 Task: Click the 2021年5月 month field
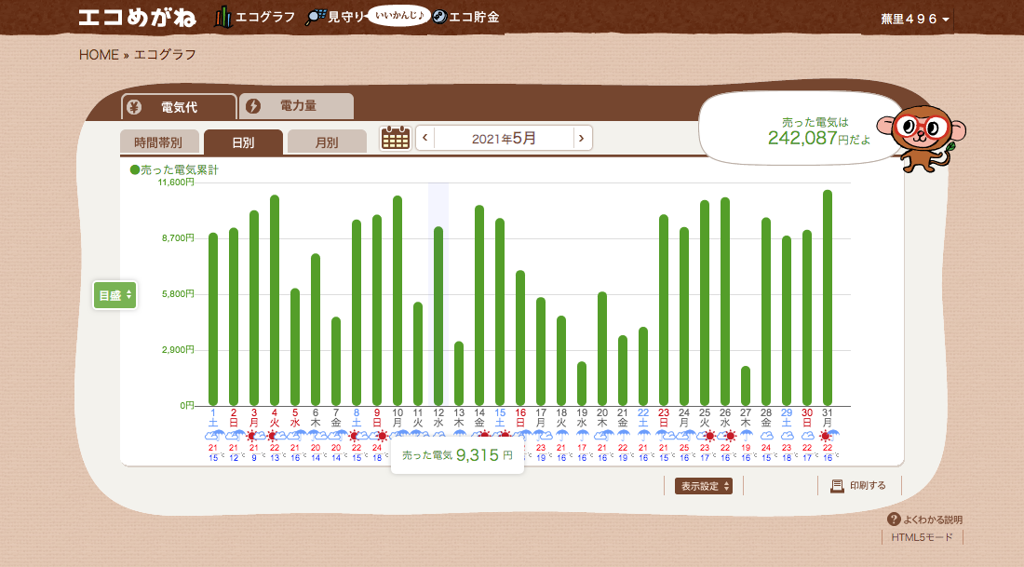(x=504, y=139)
